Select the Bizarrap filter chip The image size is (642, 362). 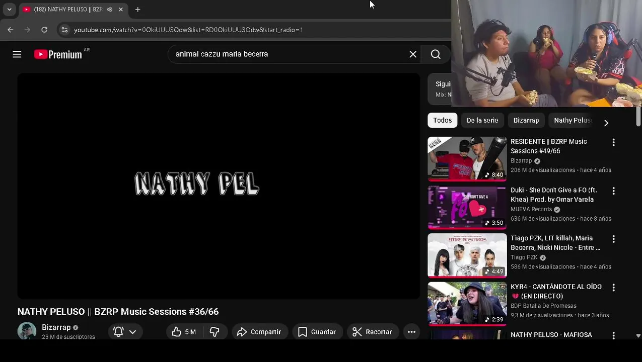pos(526,120)
